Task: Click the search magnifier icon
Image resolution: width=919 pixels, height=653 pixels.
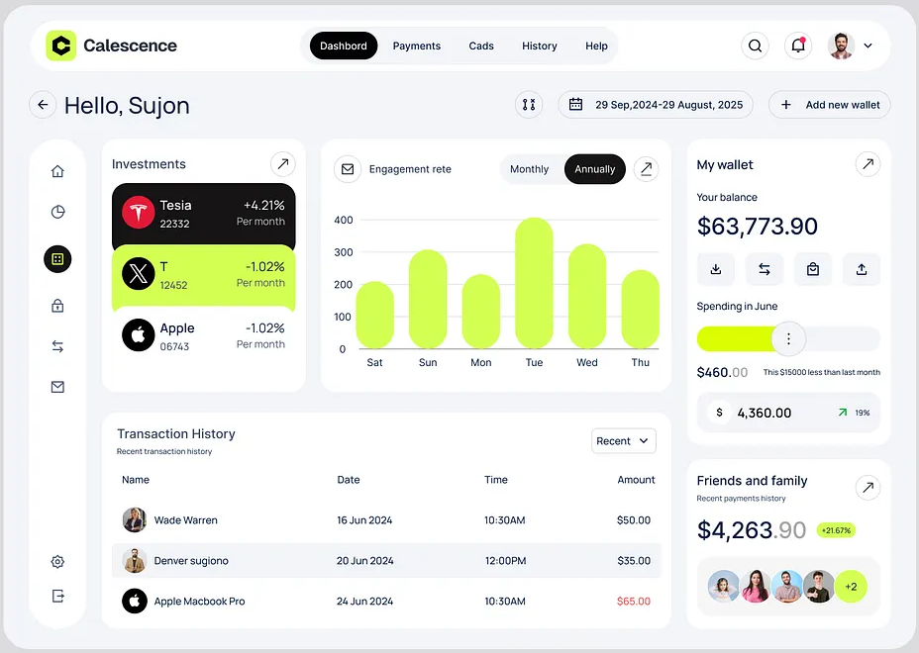Action: (x=755, y=46)
